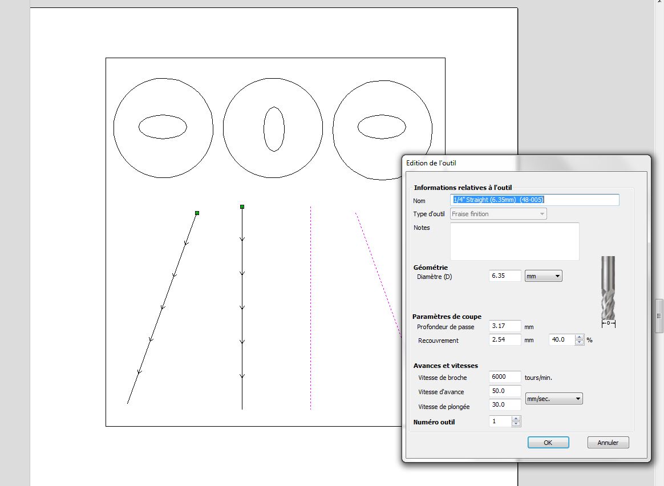Edit the Nom tool name field
The width and height of the screenshot is (664, 486).
[535, 200]
